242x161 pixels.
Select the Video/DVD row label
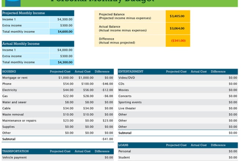point(126,78)
